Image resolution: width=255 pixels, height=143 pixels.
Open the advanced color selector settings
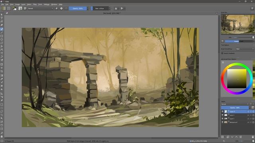point(223,62)
